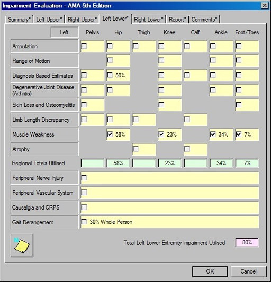271x282 pixels.
Task: Check Atrophy for Thigh
Action: [135, 149]
